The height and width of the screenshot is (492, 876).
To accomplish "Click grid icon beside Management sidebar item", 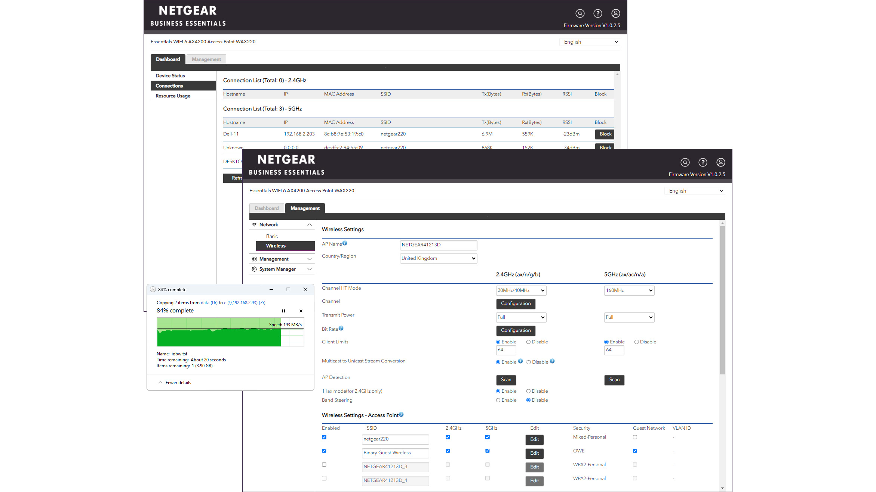I will tap(254, 259).
